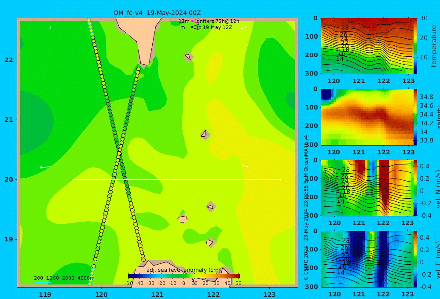Select the island marker near latitude 20.75
The image size is (440, 299).
tap(205, 135)
